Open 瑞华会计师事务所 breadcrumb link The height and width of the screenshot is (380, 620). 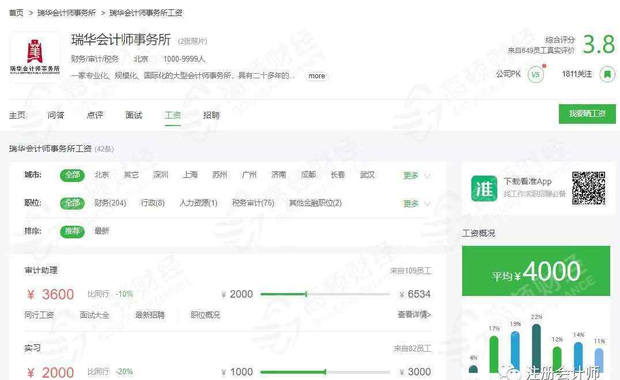pos(66,13)
